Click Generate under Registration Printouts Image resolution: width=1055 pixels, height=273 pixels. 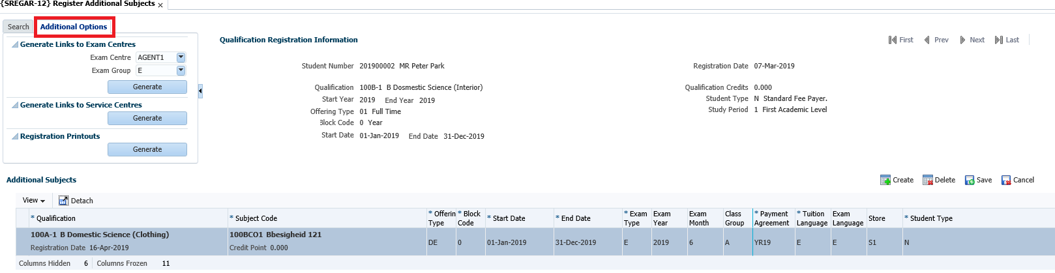coord(147,149)
